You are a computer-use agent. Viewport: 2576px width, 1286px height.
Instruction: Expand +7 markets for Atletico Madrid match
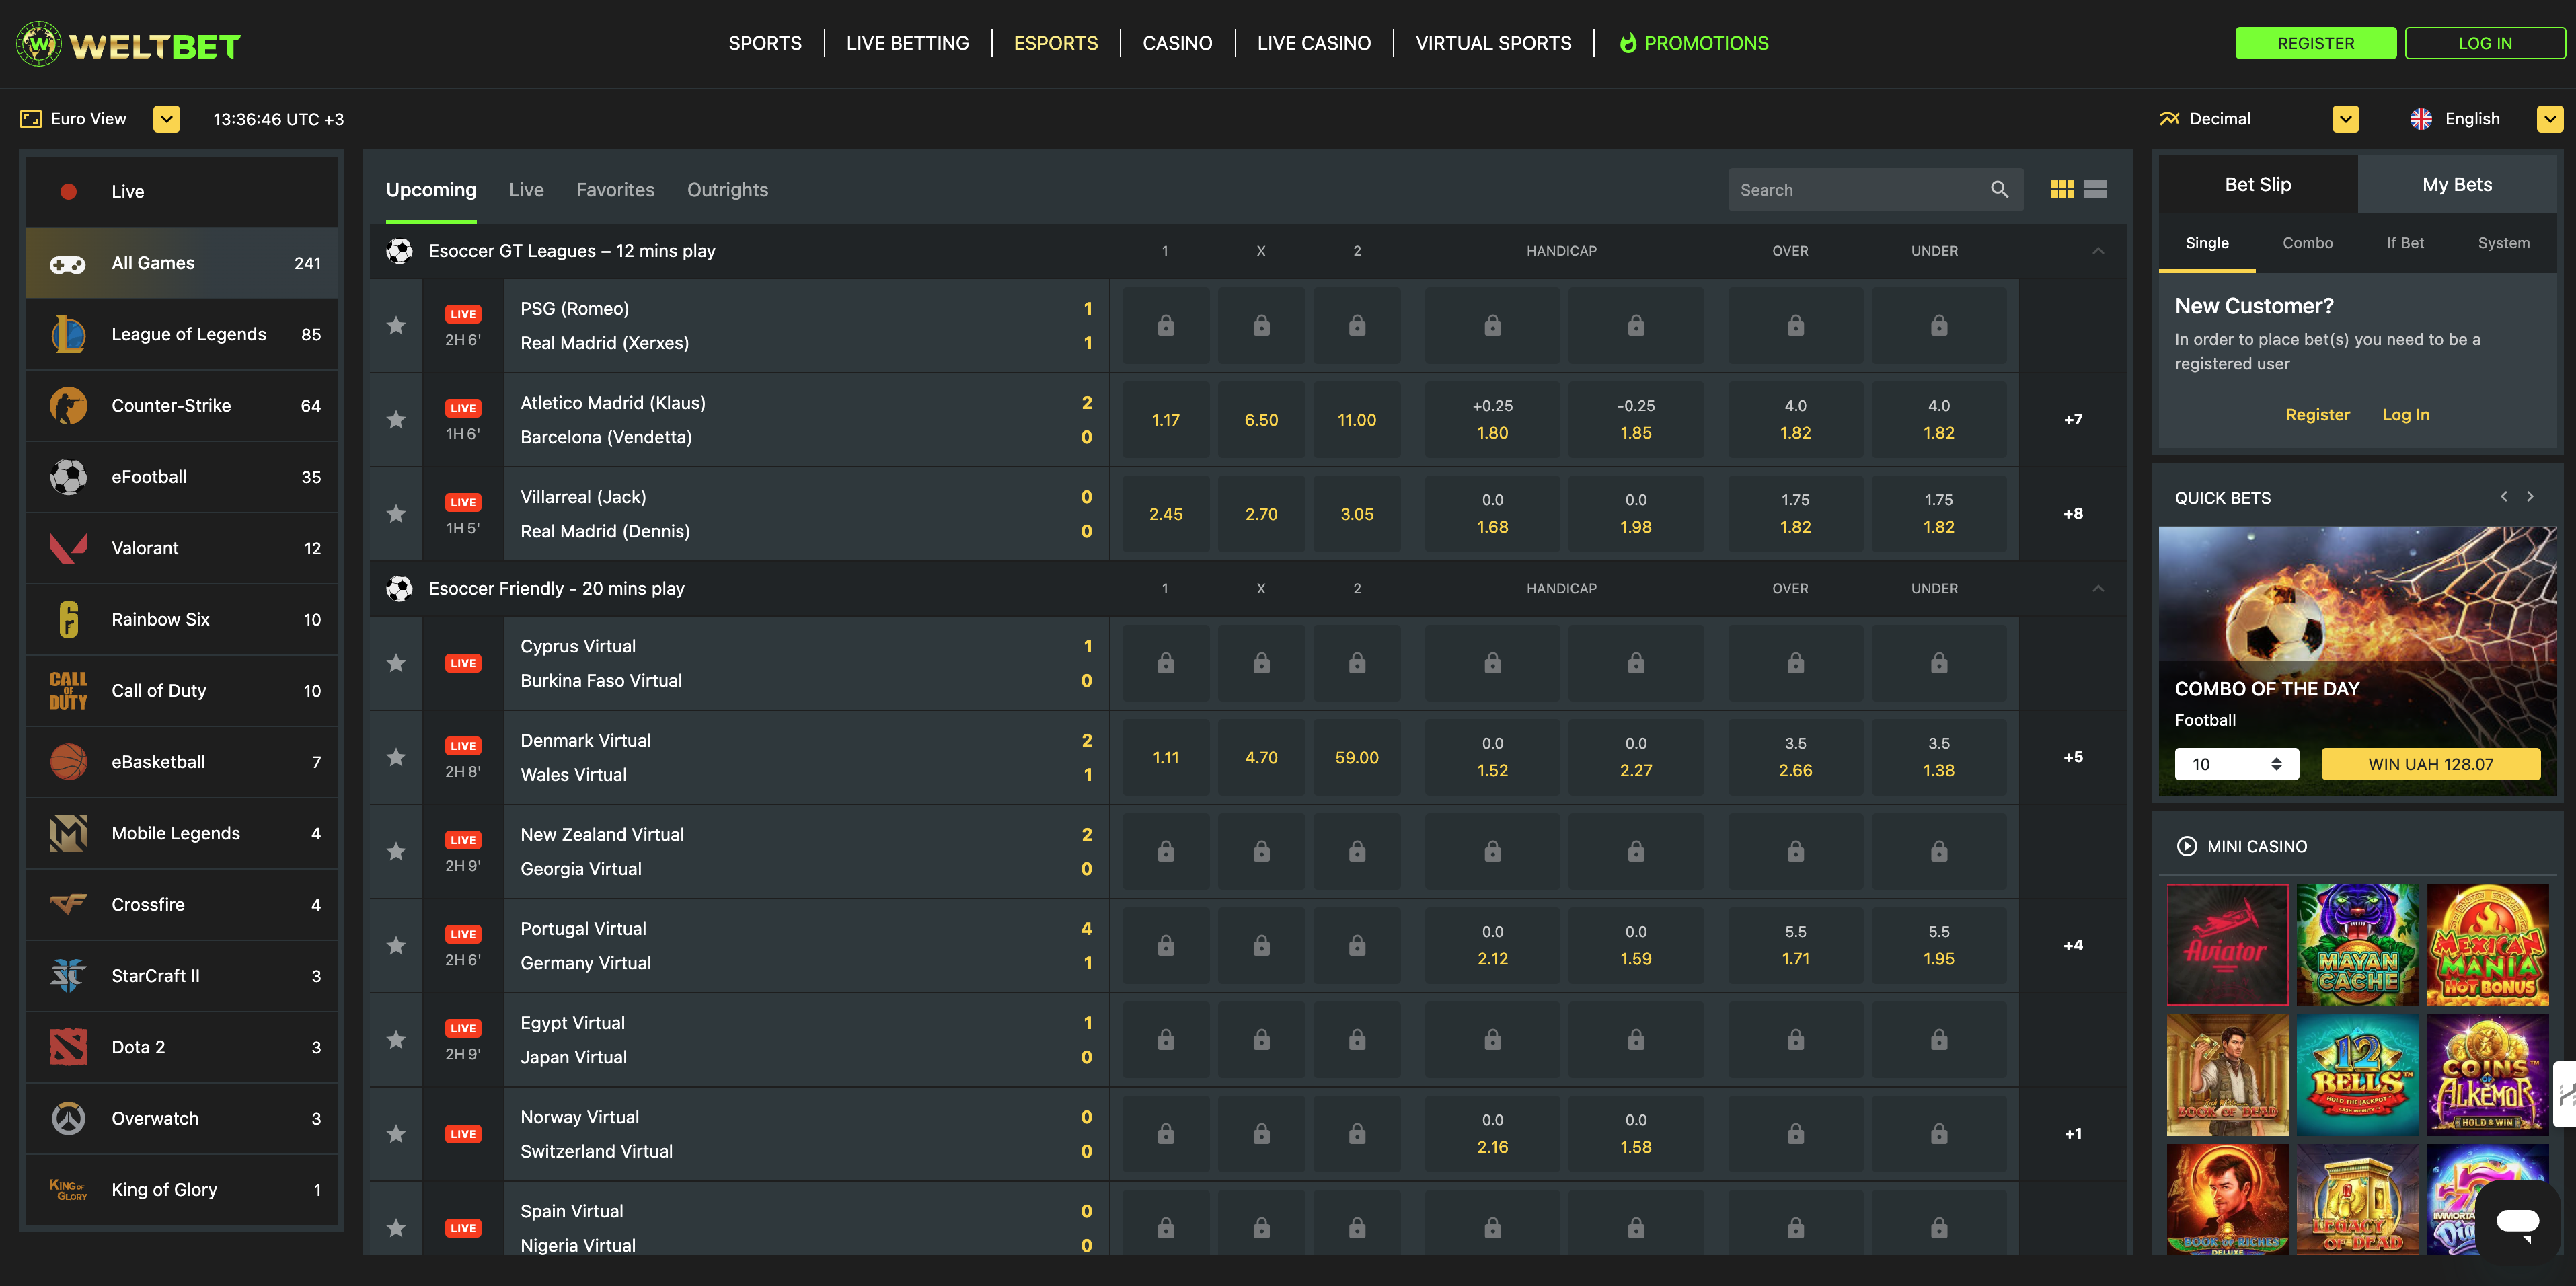tap(2073, 419)
